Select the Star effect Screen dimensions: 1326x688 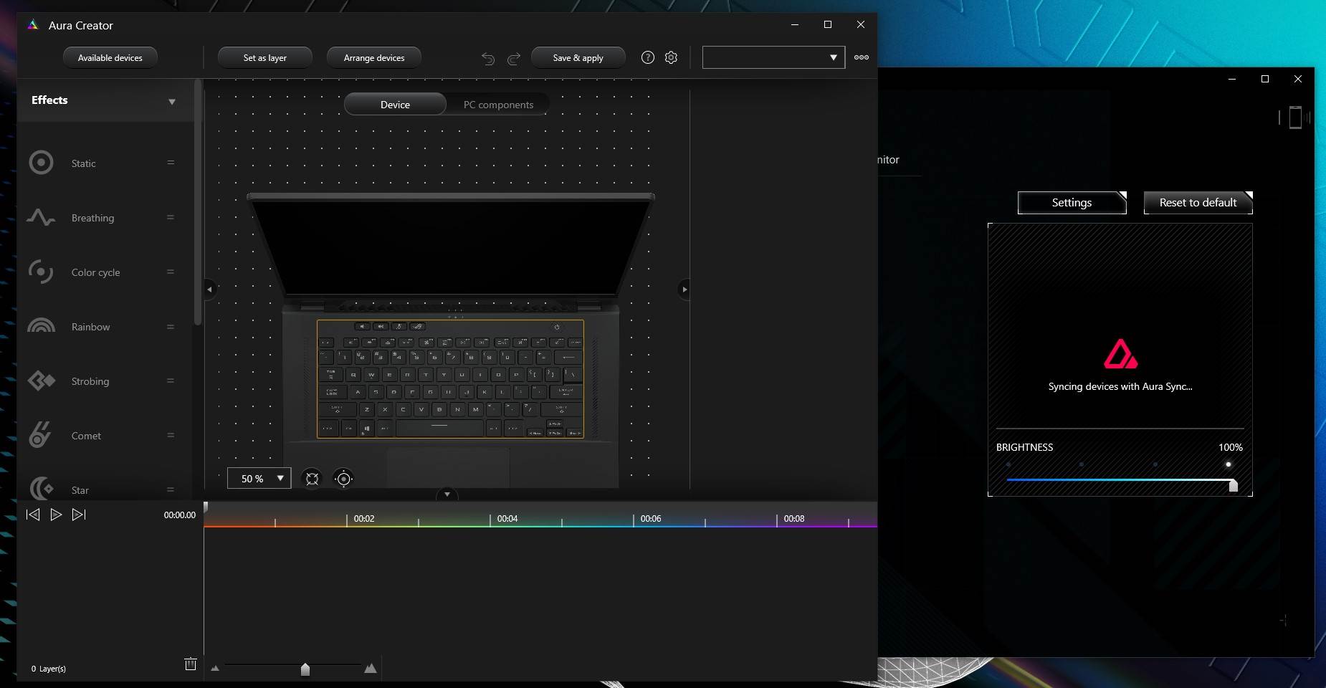80,490
